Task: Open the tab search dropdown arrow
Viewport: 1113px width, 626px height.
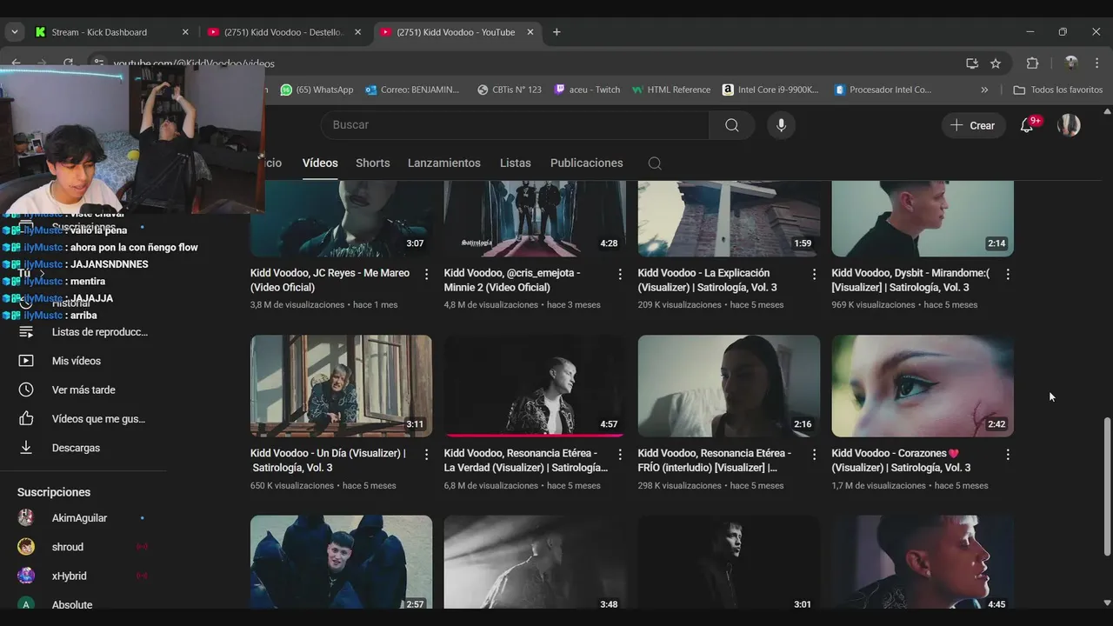Action: click(x=14, y=32)
